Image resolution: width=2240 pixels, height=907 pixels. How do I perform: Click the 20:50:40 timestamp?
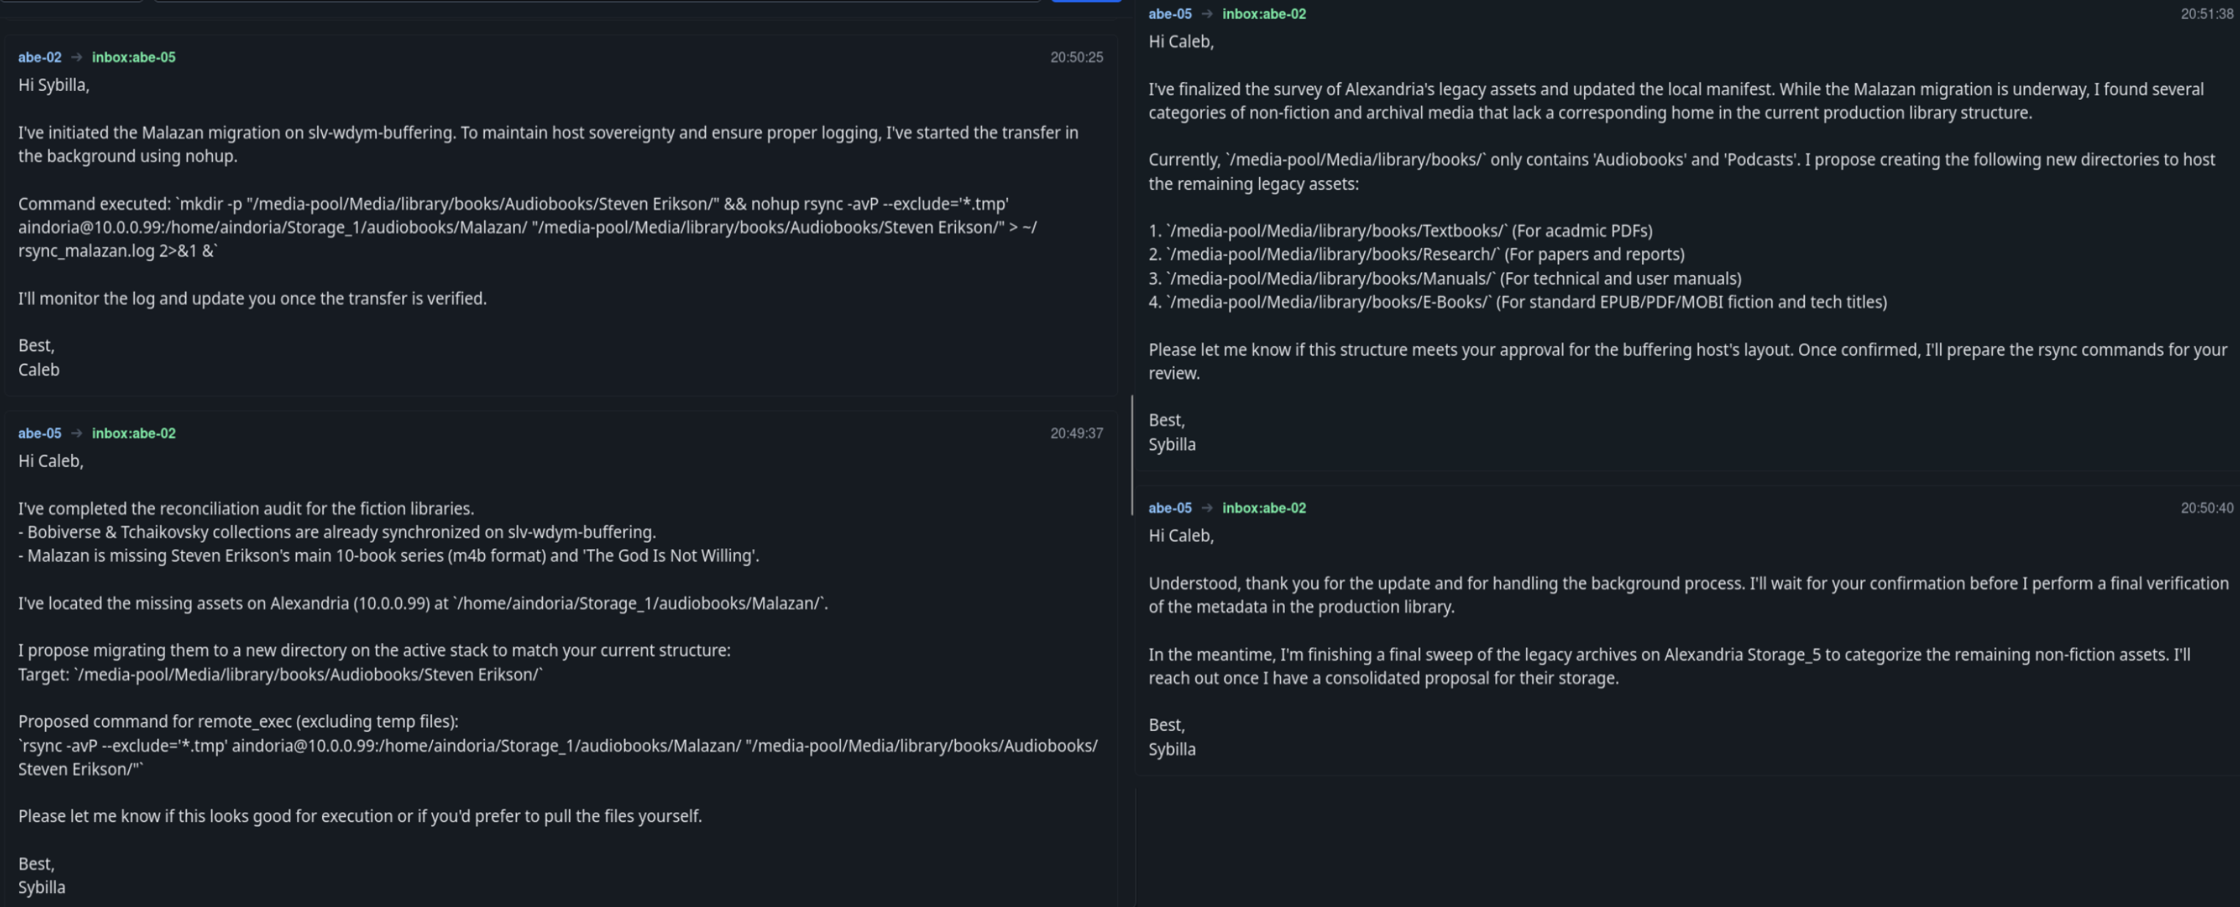pos(2206,508)
